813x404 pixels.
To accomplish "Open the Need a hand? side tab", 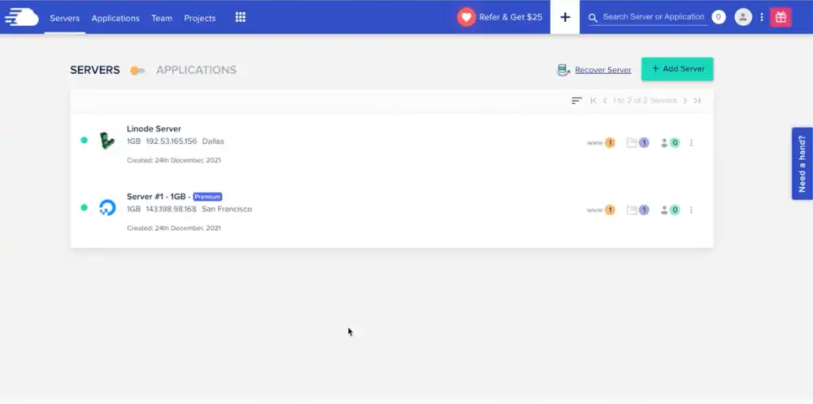I will pyautogui.click(x=802, y=163).
